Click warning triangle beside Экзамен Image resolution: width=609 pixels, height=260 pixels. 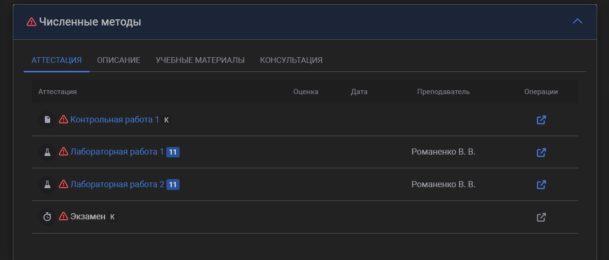tap(64, 217)
